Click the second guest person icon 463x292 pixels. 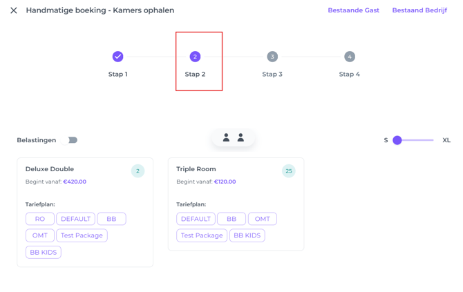tap(240, 138)
